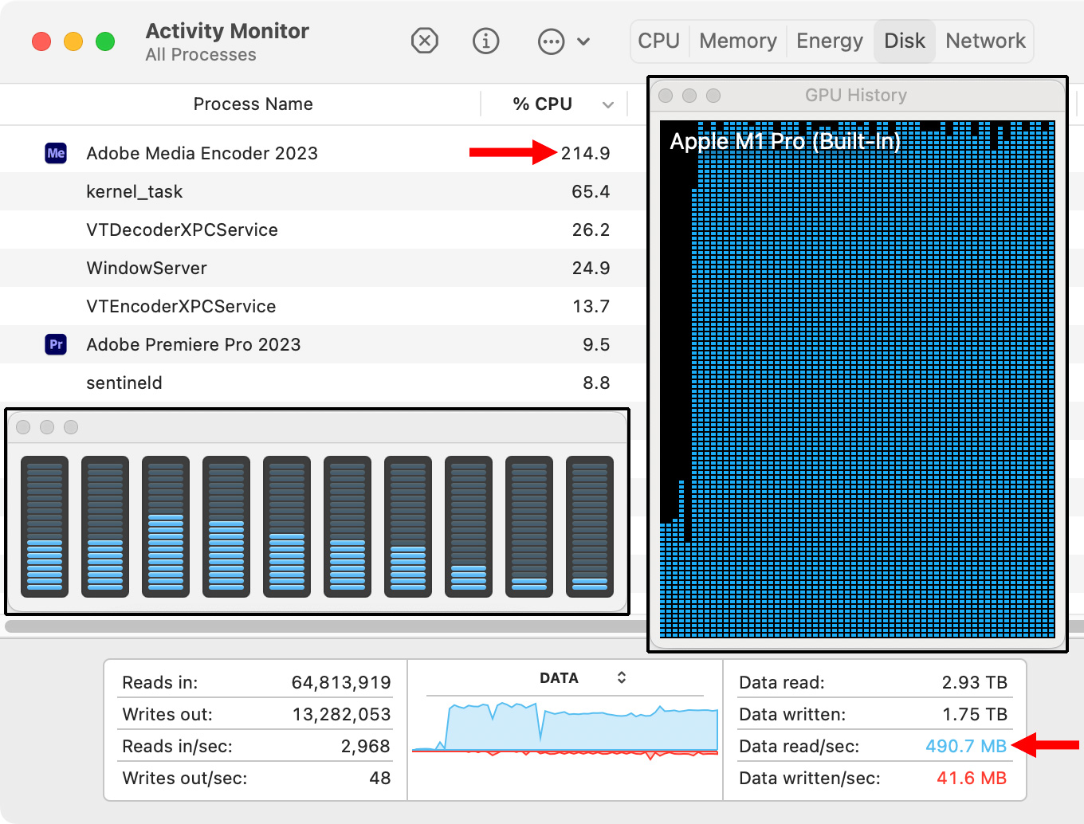Click the 24.9 CPU value for WindowServer
Screen dimensions: 1084x824
pyautogui.click(x=591, y=268)
